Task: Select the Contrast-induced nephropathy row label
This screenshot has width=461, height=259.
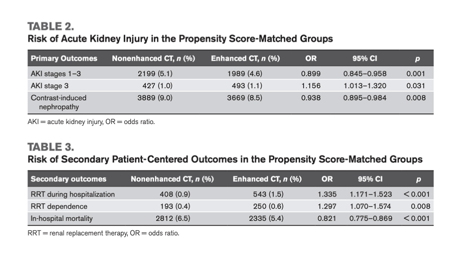Action: (x=59, y=102)
